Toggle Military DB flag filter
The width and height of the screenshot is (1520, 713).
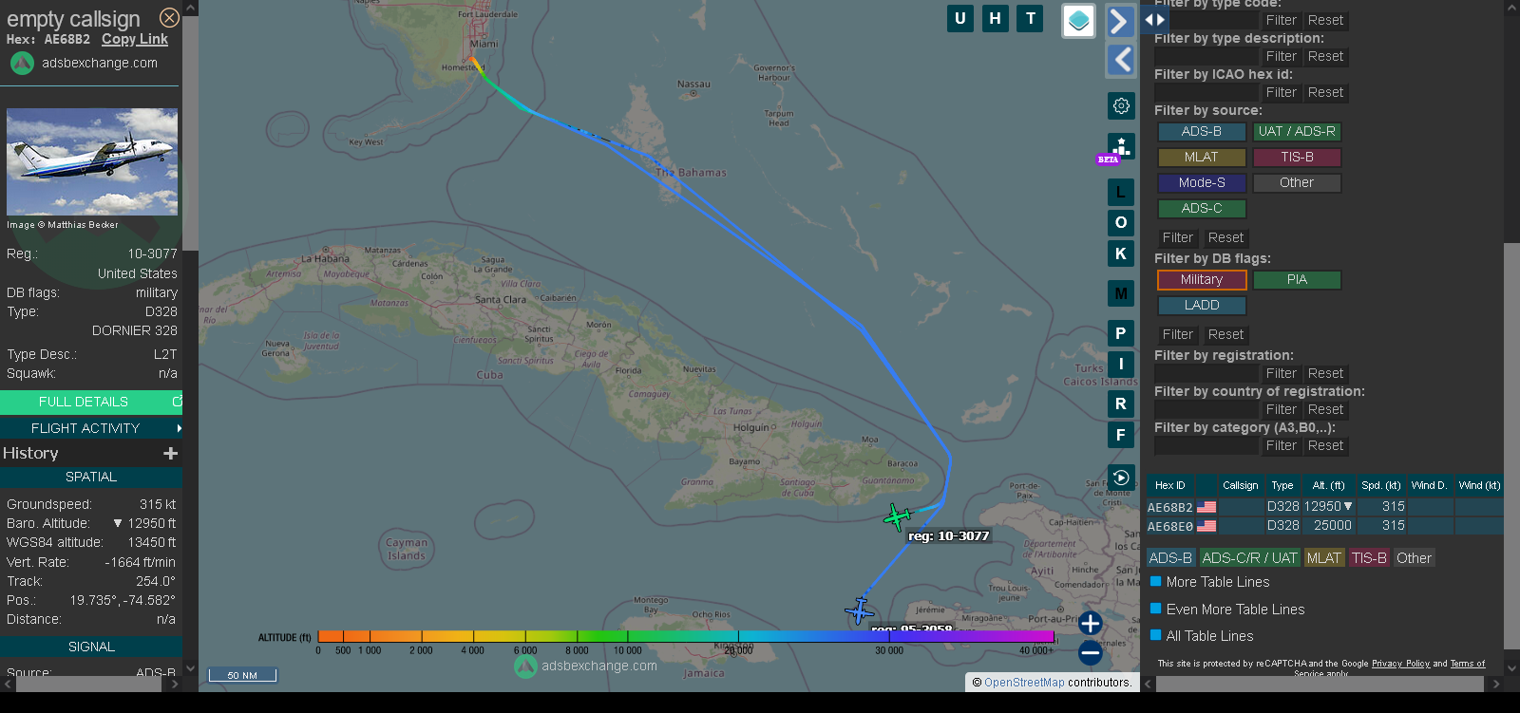tap(1202, 280)
